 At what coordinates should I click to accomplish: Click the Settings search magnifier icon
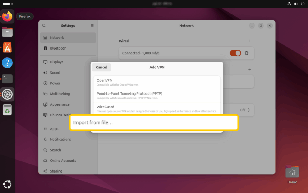click(x=44, y=26)
